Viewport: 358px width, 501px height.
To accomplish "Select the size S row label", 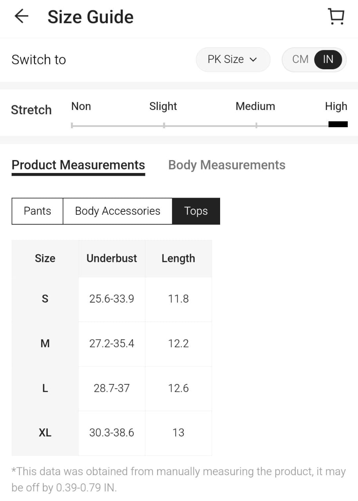I will coord(45,299).
